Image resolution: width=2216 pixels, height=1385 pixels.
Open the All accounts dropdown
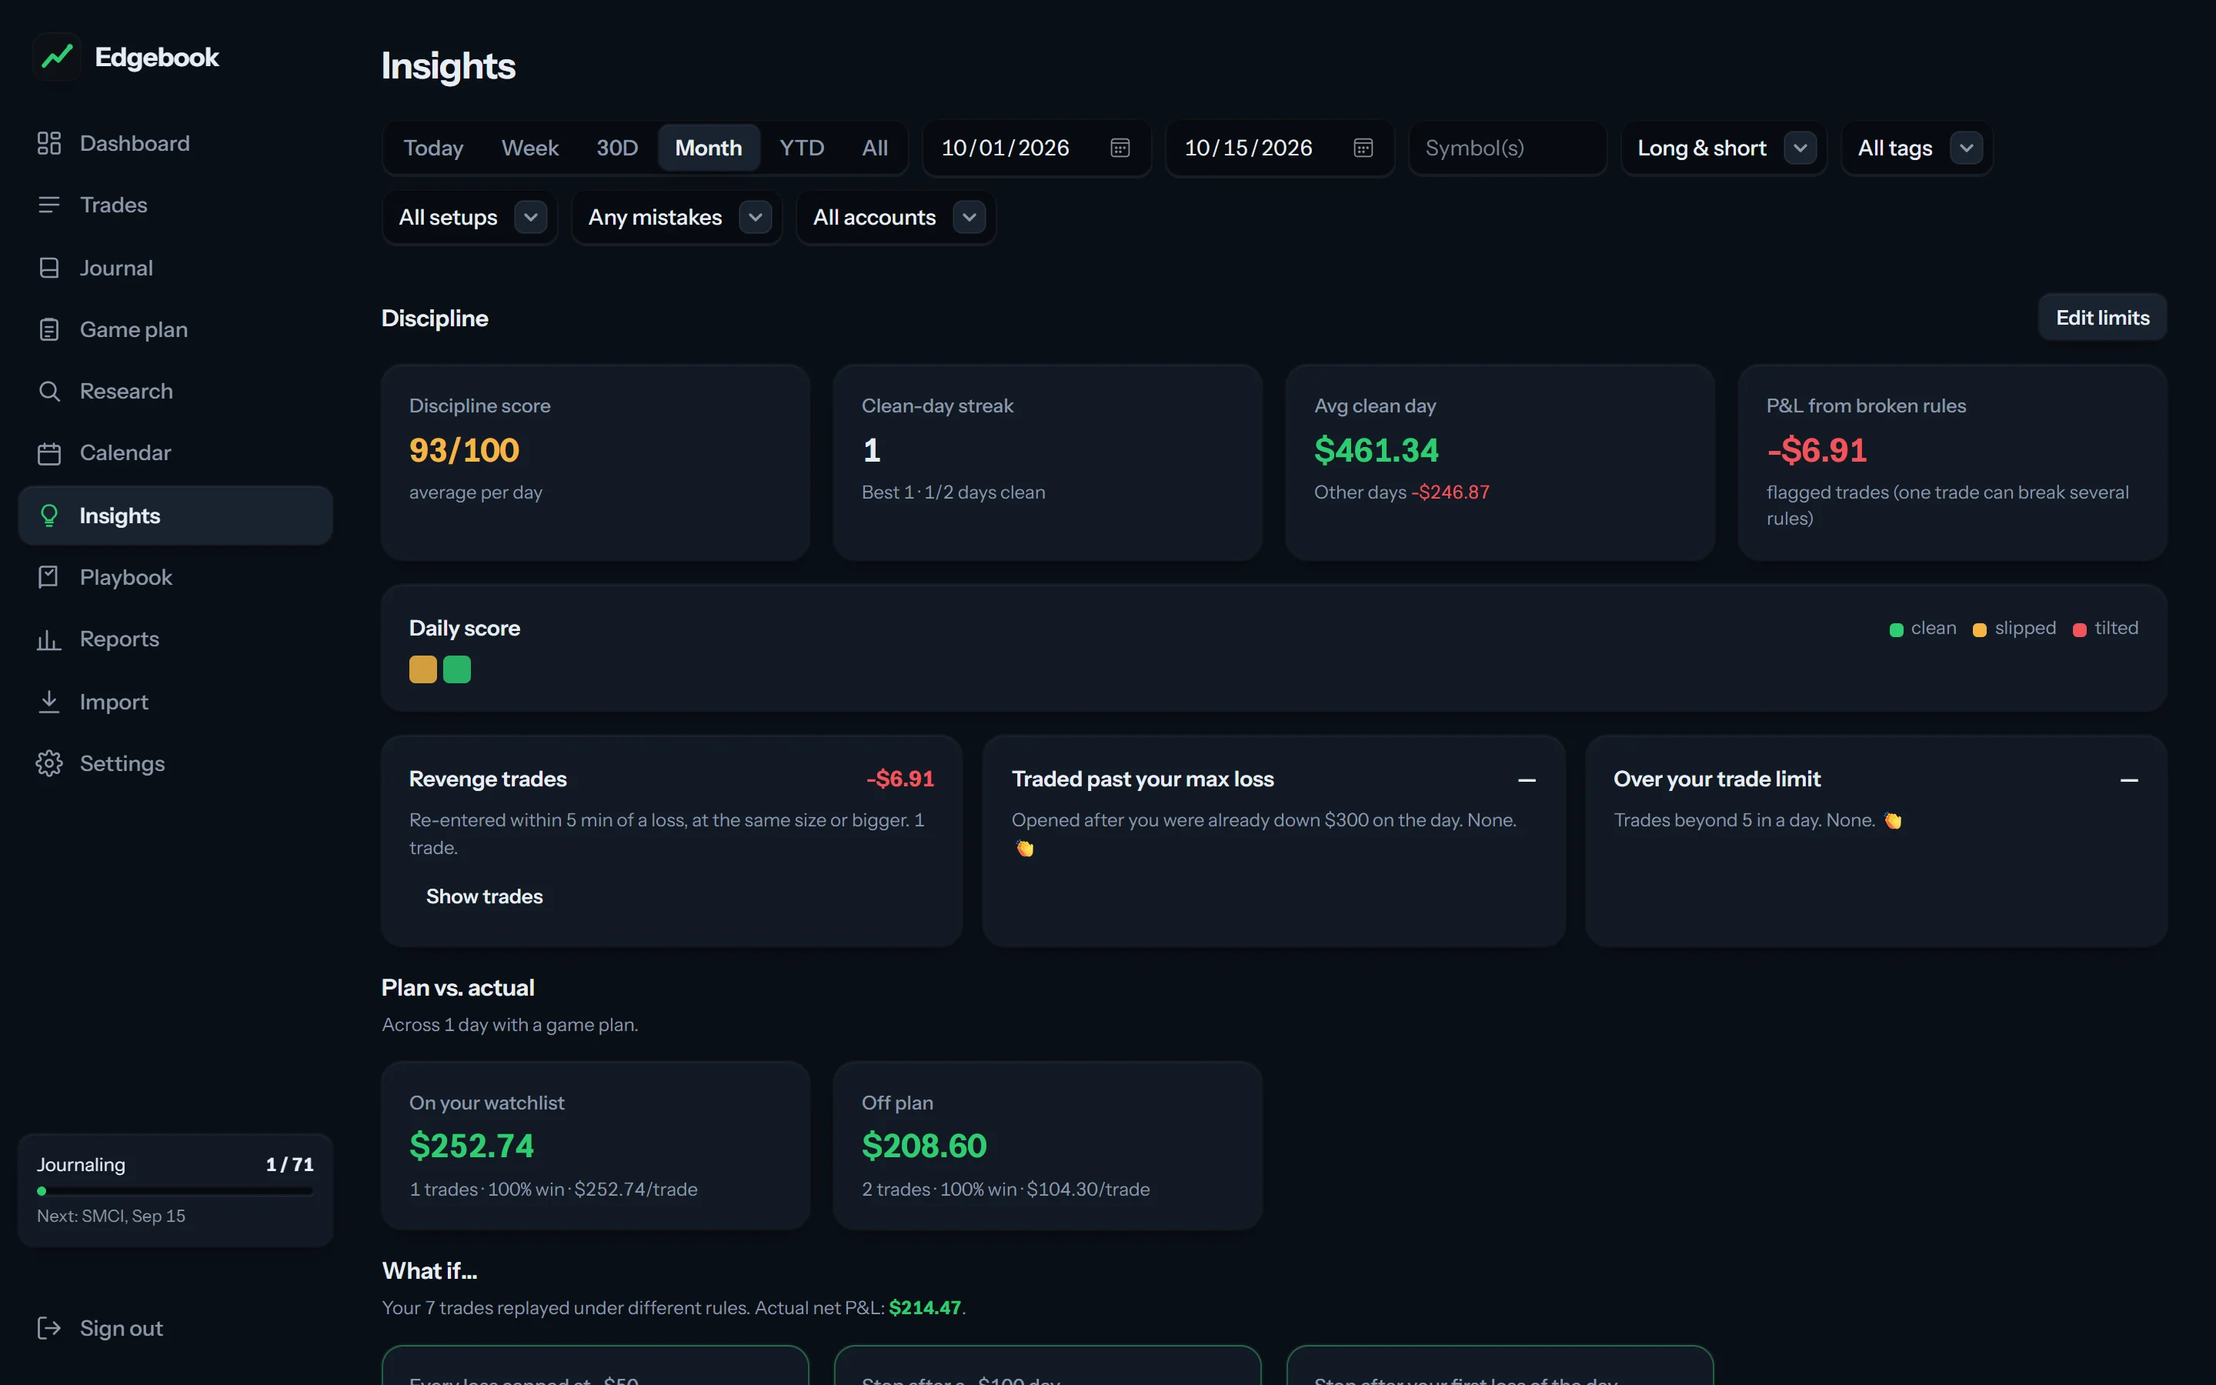tap(969, 217)
